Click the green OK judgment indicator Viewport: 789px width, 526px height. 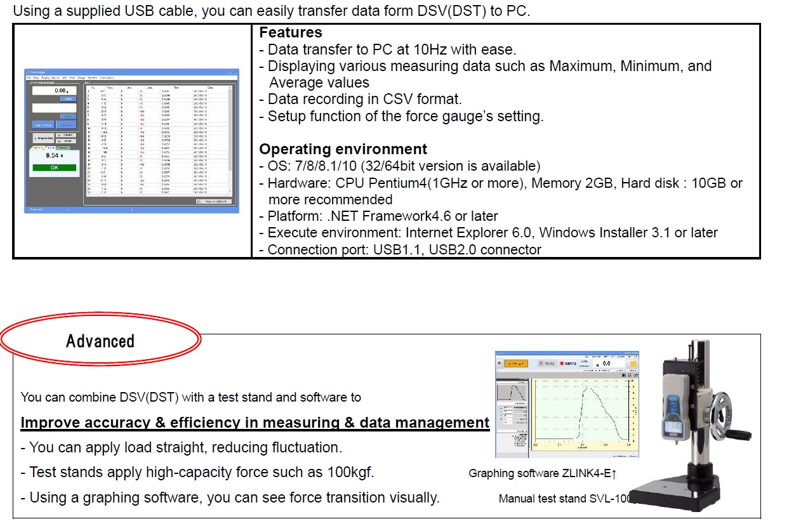pyautogui.click(x=54, y=168)
